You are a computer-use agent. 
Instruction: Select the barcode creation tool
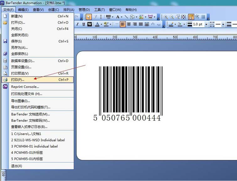tap(108, 17)
